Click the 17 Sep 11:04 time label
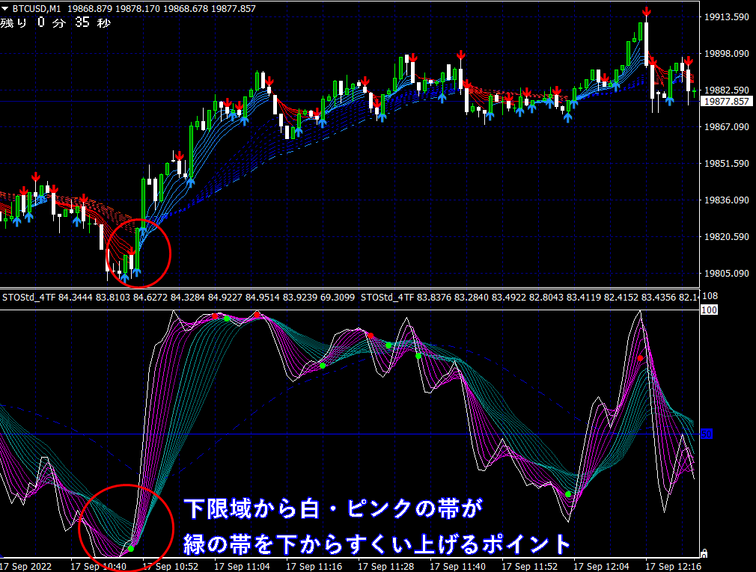 pos(242,566)
